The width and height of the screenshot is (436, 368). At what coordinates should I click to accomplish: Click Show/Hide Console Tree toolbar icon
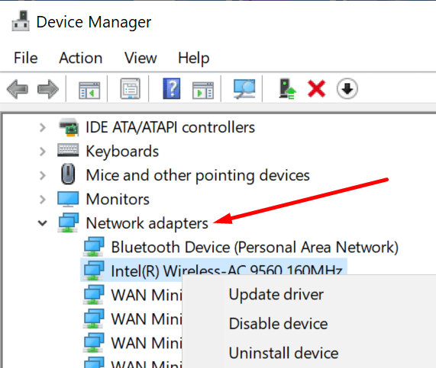point(89,90)
